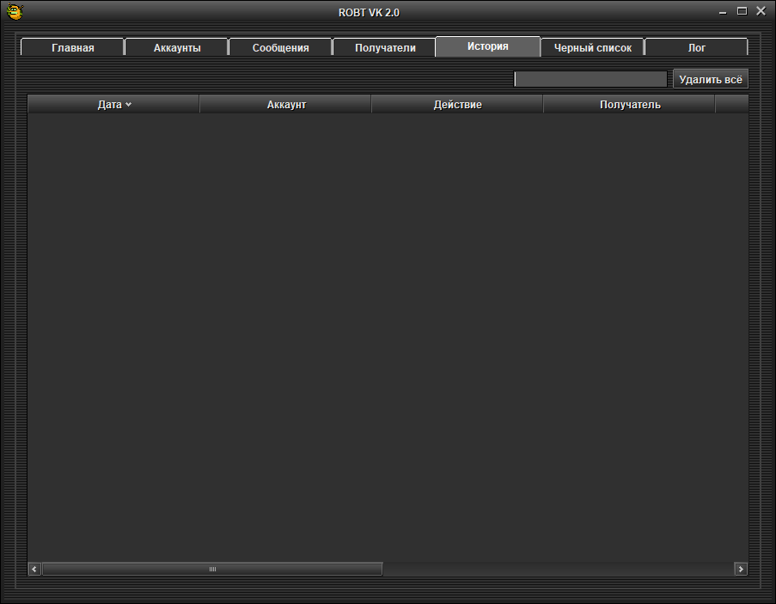Sort history by the Дата column
776x604 pixels.
(113, 104)
